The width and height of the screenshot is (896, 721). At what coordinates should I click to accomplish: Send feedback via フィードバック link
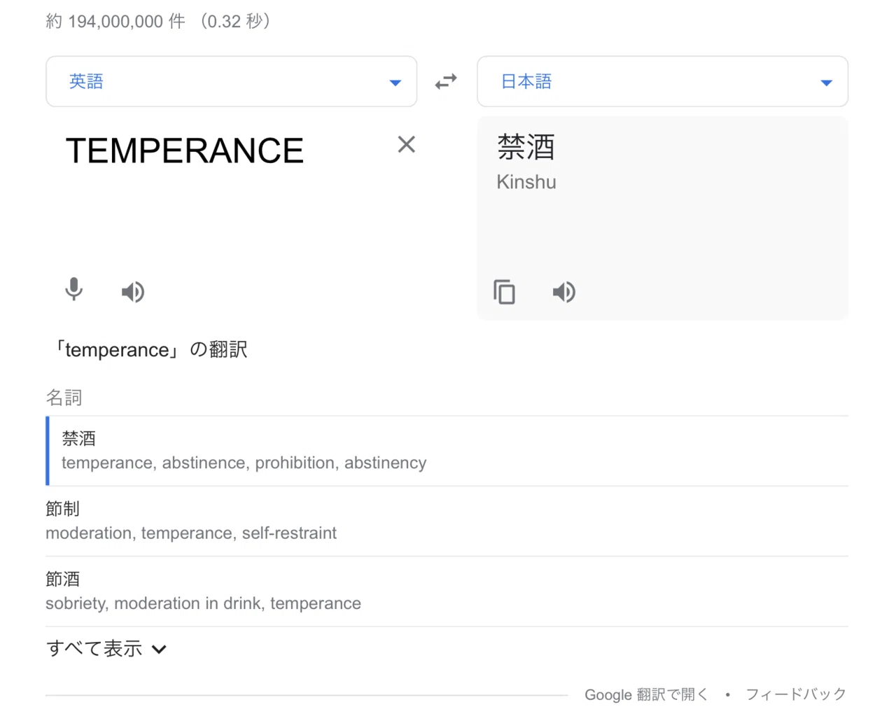pyautogui.click(x=797, y=694)
